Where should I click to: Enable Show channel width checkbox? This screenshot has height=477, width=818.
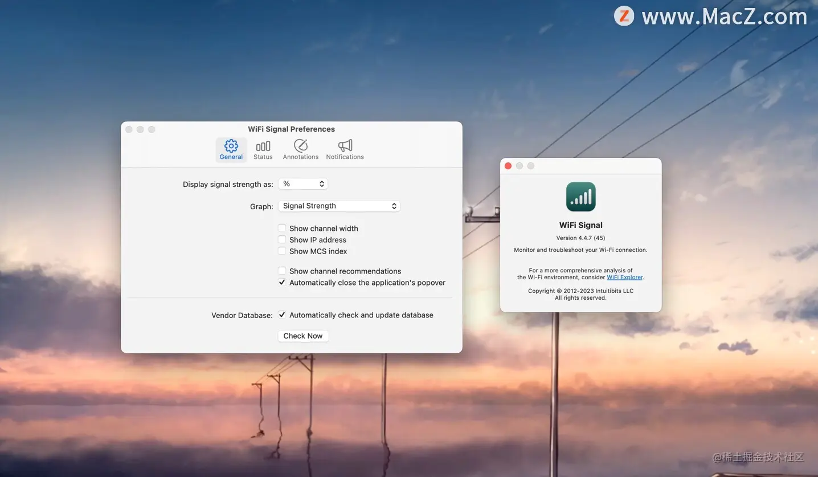[x=282, y=228]
